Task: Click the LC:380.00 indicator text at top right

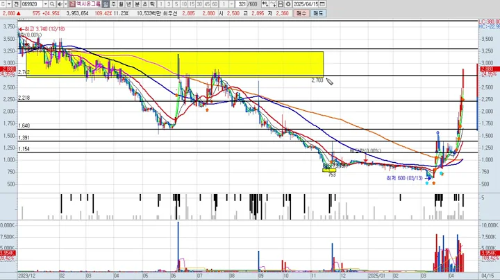Action: pyautogui.click(x=490, y=21)
